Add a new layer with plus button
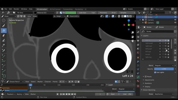This screenshot has width=178, height=100. point(175,40)
